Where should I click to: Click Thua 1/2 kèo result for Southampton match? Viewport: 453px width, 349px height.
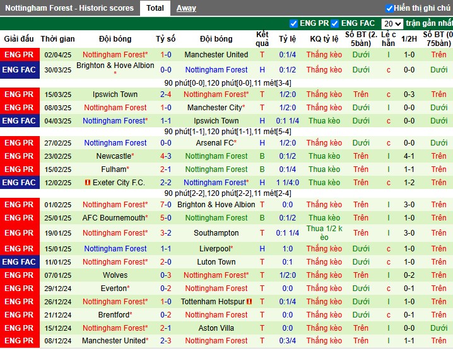click(324, 232)
